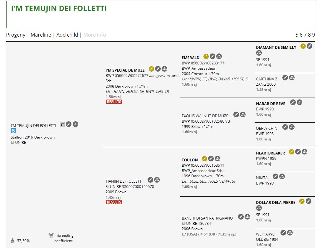The height and width of the screenshot is (248, 317).
Task: Click the blue S badge under horse name
Action: pyautogui.click(x=13, y=131)
